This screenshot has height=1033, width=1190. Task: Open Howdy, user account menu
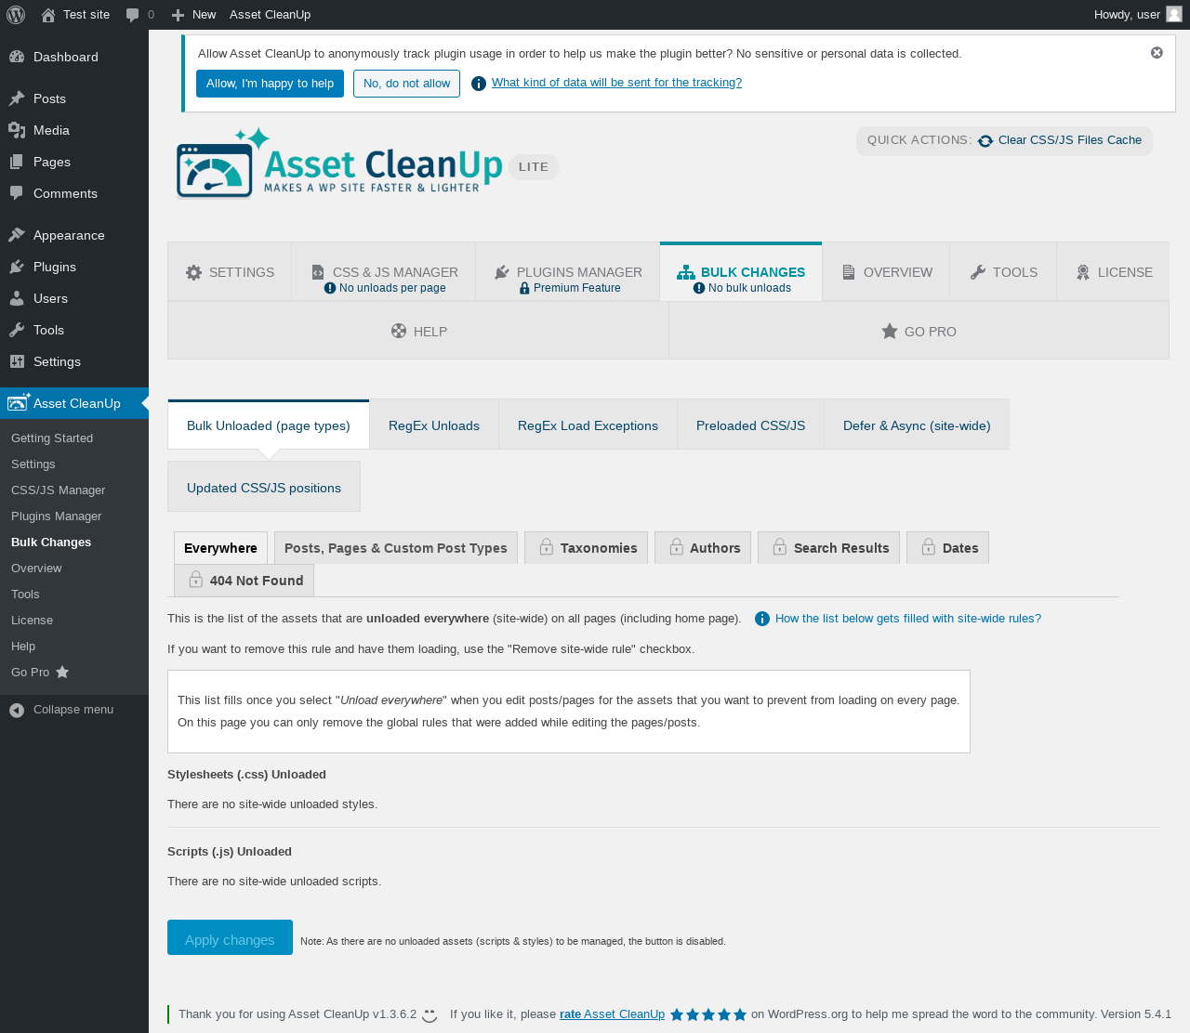(1138, 15)
